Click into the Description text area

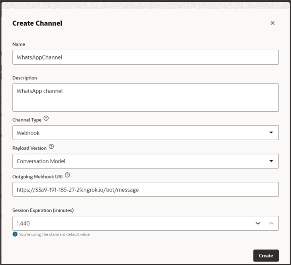[145, 97]
